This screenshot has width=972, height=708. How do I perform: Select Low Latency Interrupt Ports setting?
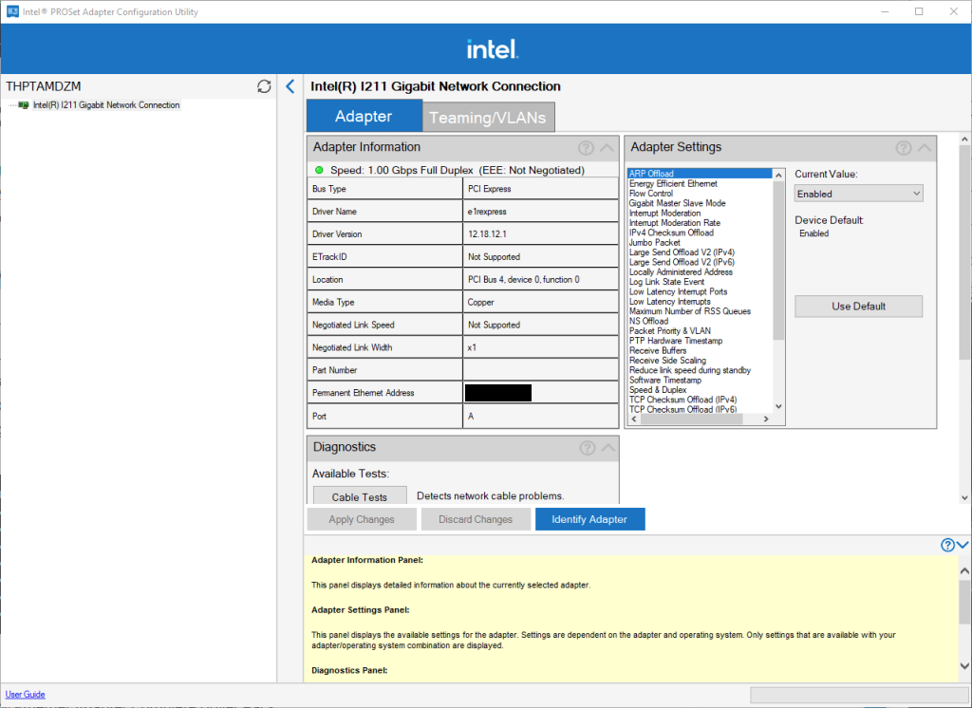pos(678,291)
